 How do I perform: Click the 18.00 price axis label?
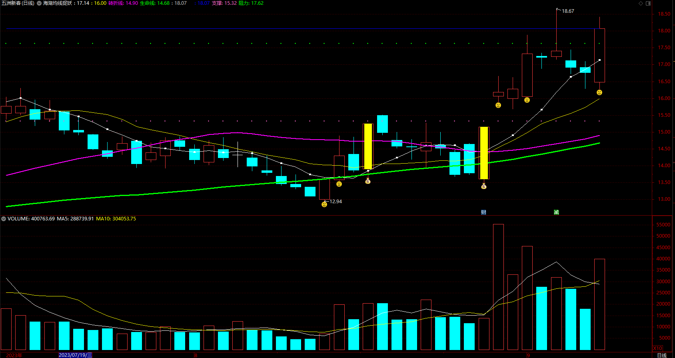click(664, 31)
